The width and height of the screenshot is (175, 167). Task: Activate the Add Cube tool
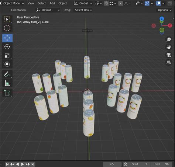point(7,93)
